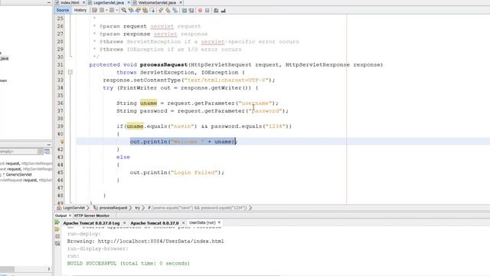Close the Apache Tomcat 8.0.27.0 tab
490x276 pixels.
click(x=184, y=223)
